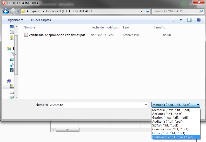Close the FICHEROS A IMPORTAR dialog
This screenshot has height=142, width=206.
coord(199,2)
